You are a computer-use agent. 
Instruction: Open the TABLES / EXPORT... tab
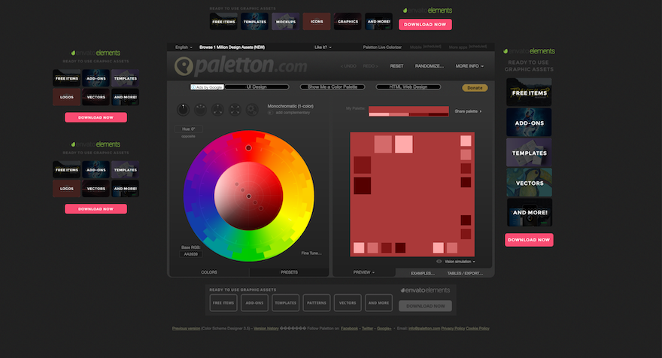pyautogui.click(x=465, y=273)
